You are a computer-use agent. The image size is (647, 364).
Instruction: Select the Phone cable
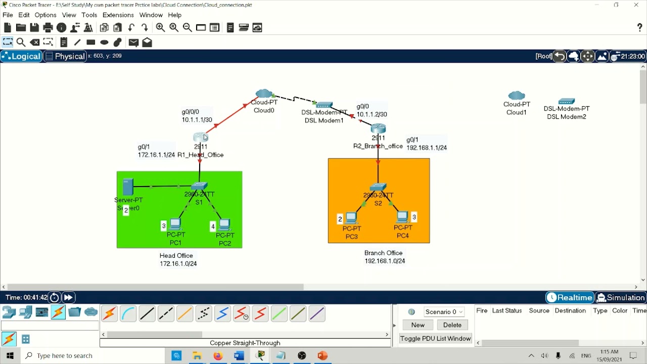coord(204,314)
